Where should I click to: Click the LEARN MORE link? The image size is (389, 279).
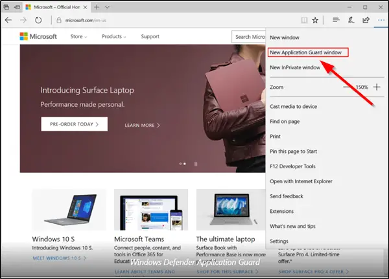coord(142,126)
